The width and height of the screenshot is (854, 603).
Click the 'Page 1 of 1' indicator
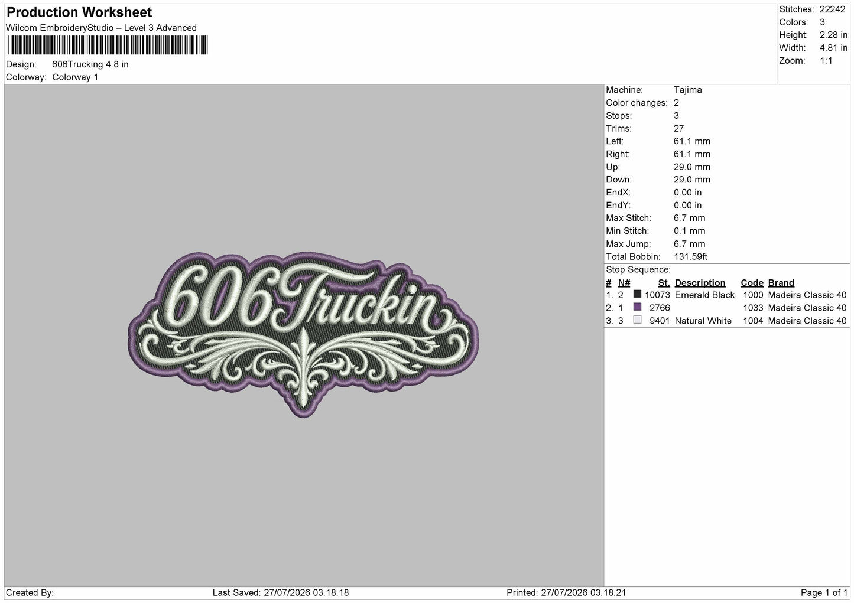point(824,593)
